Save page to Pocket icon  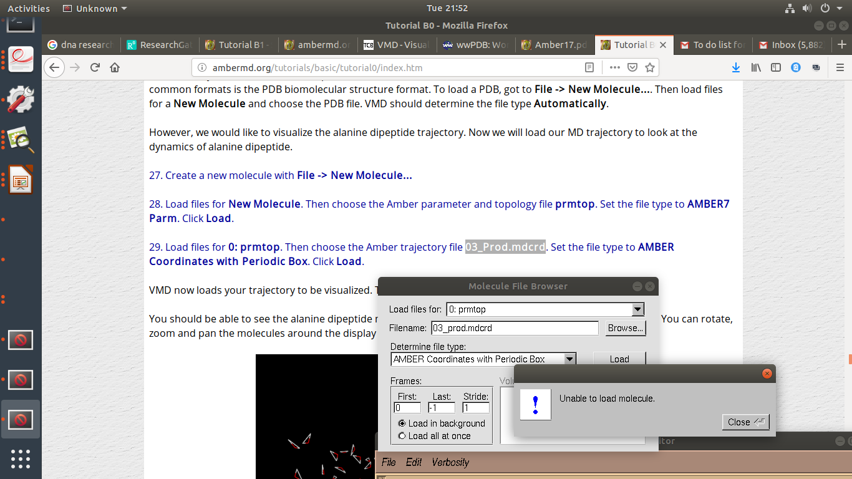coord(632,67)
